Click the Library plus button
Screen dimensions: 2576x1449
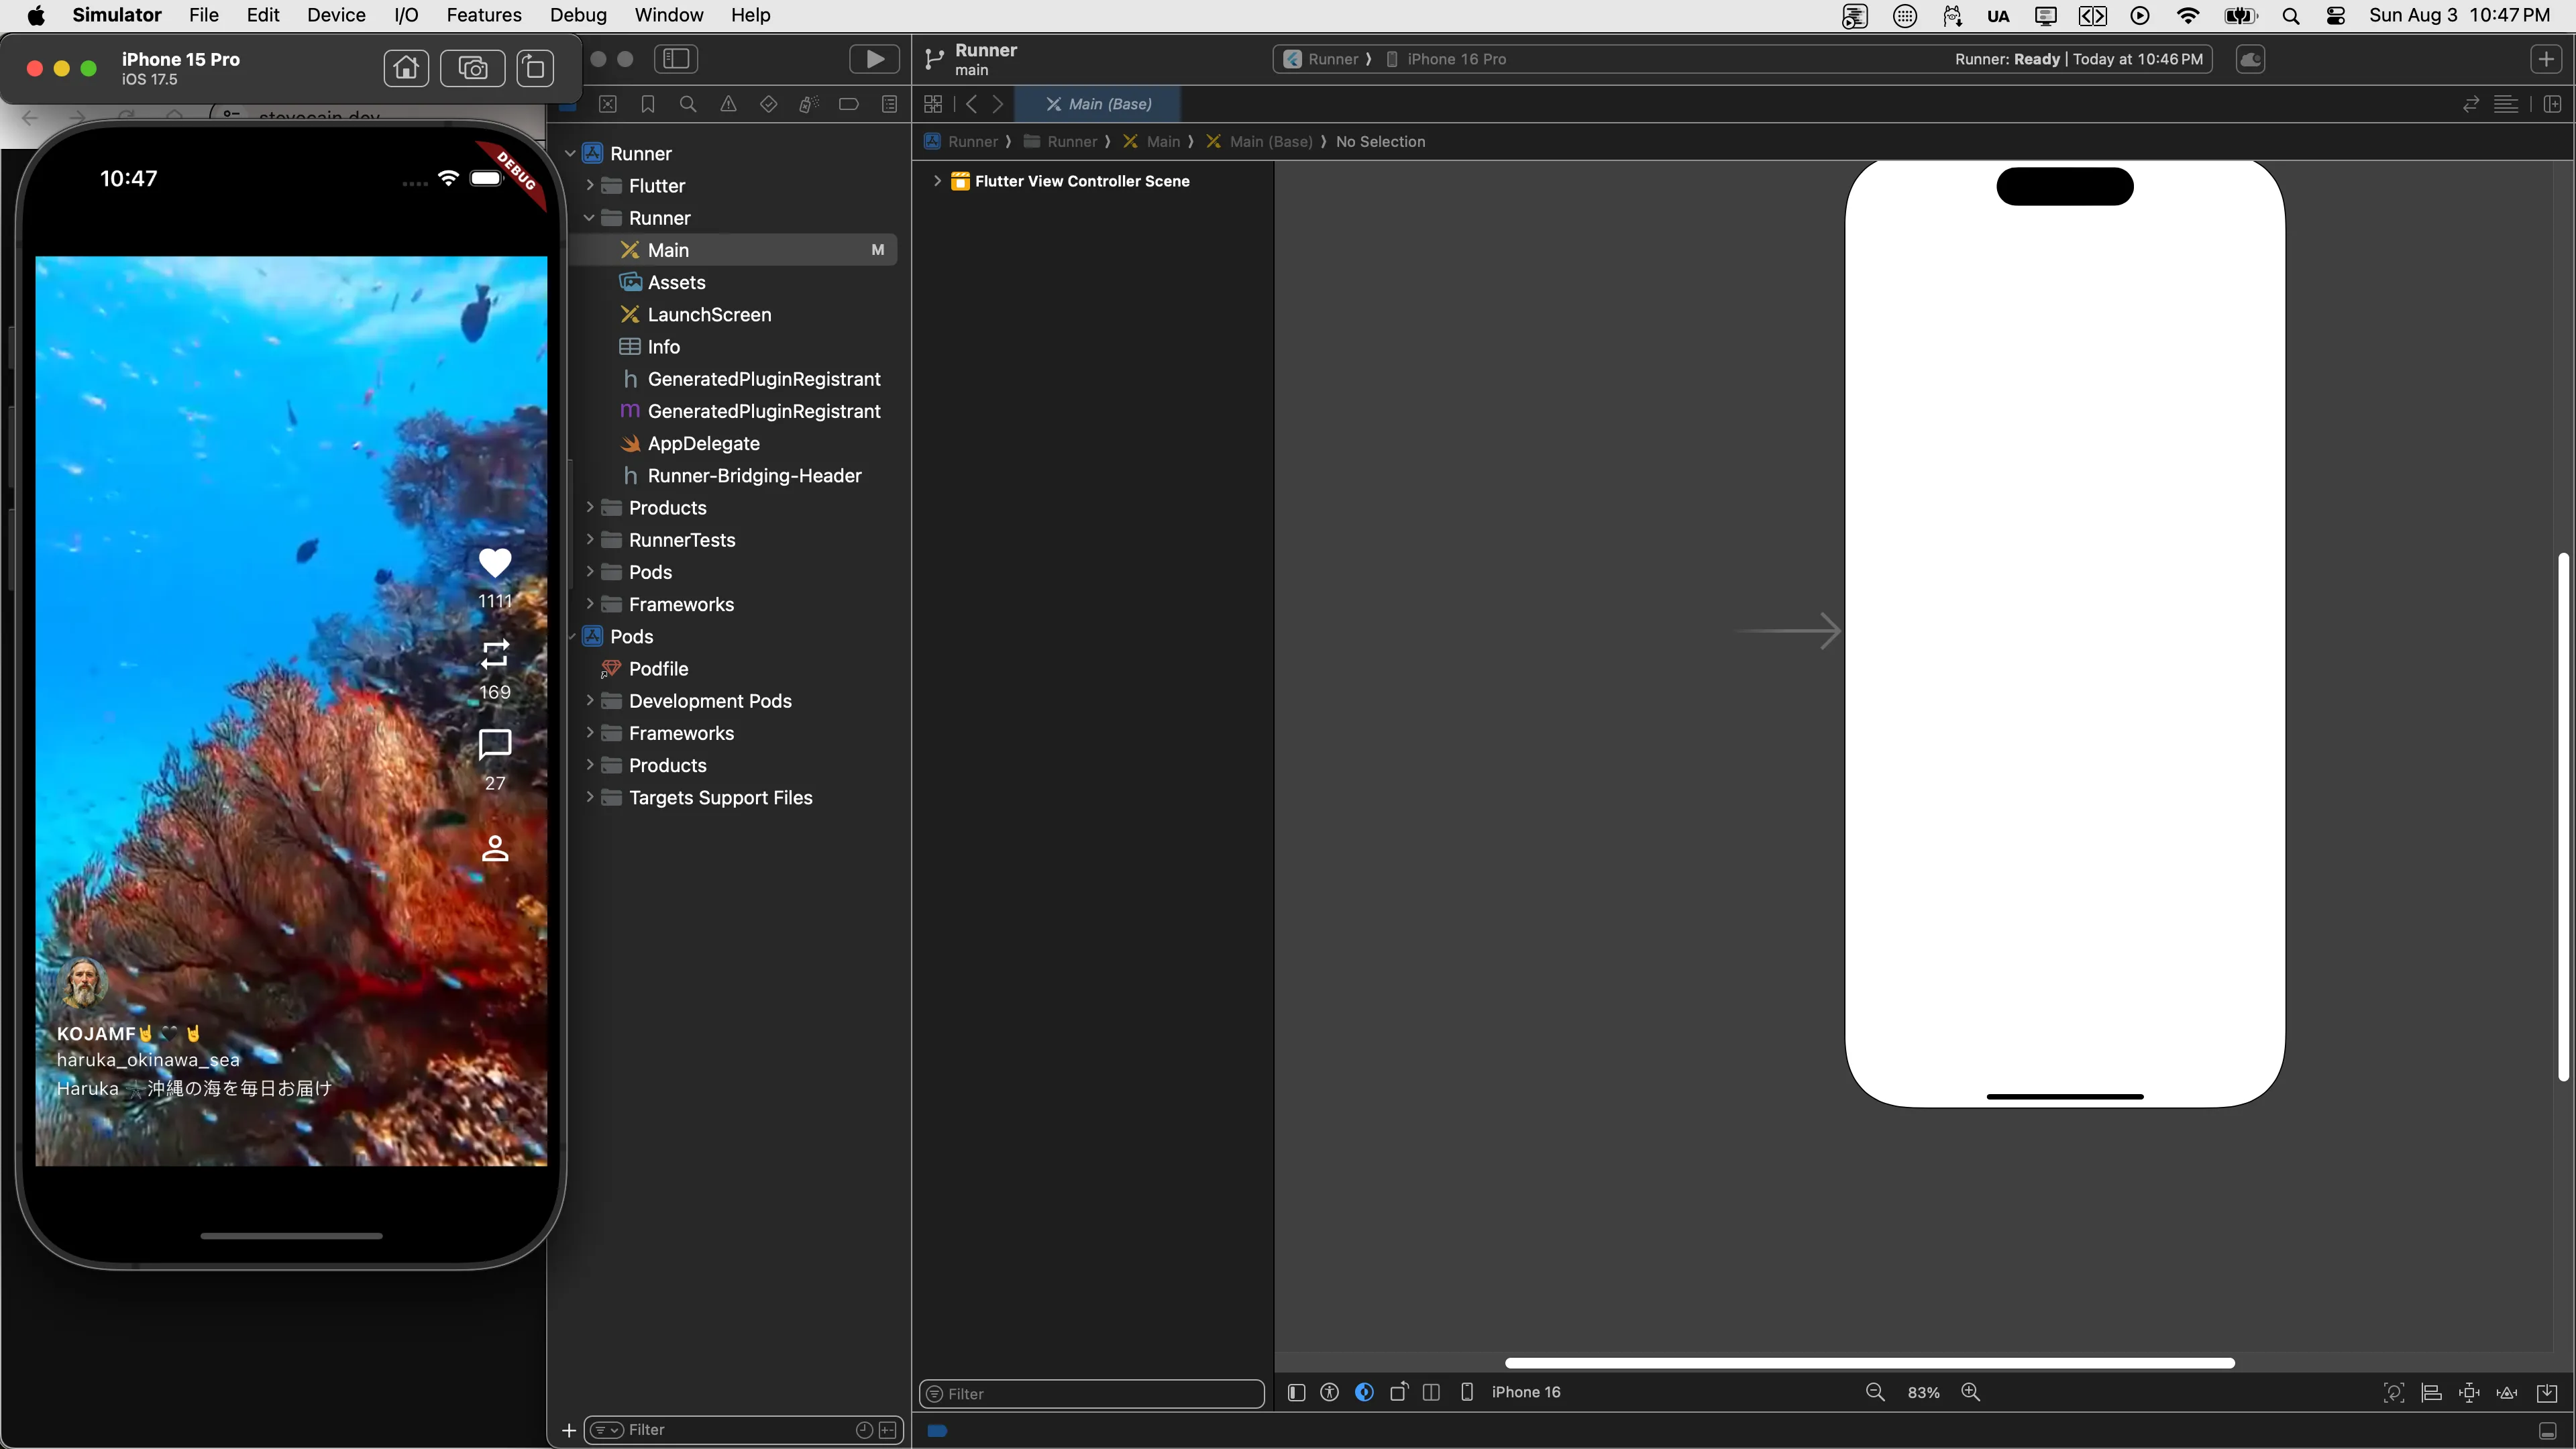(2546, 59)
